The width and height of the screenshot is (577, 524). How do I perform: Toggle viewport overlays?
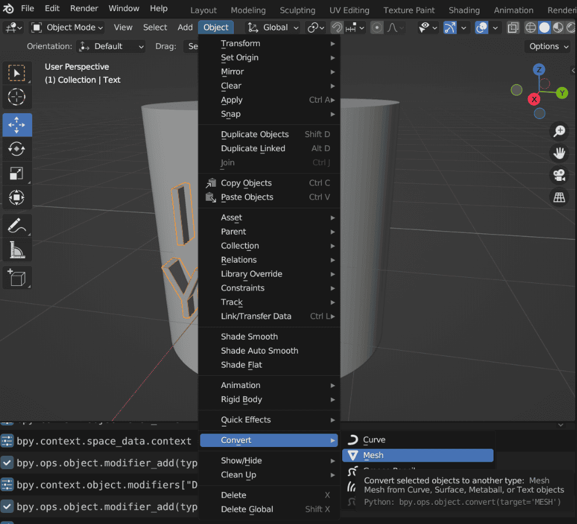481,27
